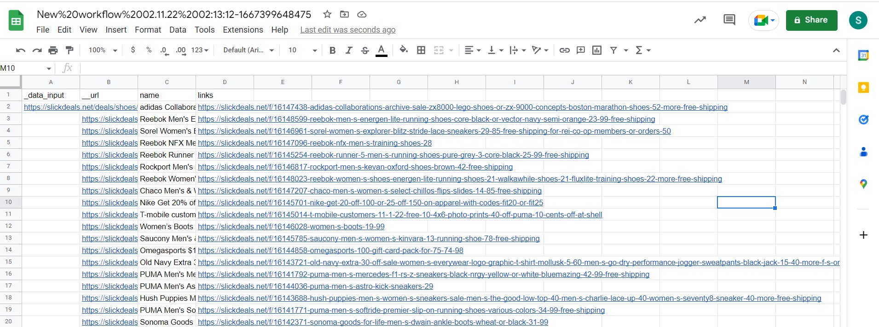879x327 pixels.
Task: Open the Format menu
Action: pyautogui.click(x=148, y=30)
